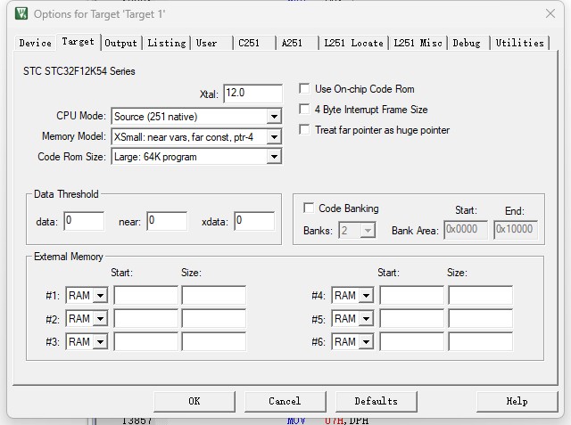Restore settings with Defaults button

[377, 401]
